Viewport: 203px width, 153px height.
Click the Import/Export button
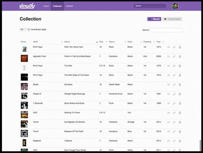click(172, 19)
